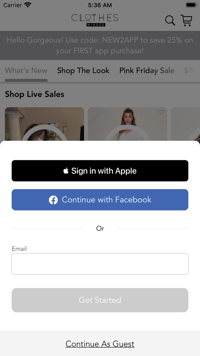The width and height of the screenshot is (200, 356).
Task: Tap the Apple logo in the sign-in button
Action: pyautogui.click(x=66, y=171)
